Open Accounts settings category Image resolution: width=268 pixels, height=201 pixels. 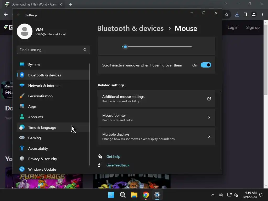53,117
